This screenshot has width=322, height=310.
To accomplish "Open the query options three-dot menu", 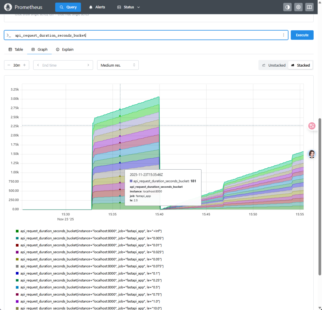I will [x=284, y=35].
